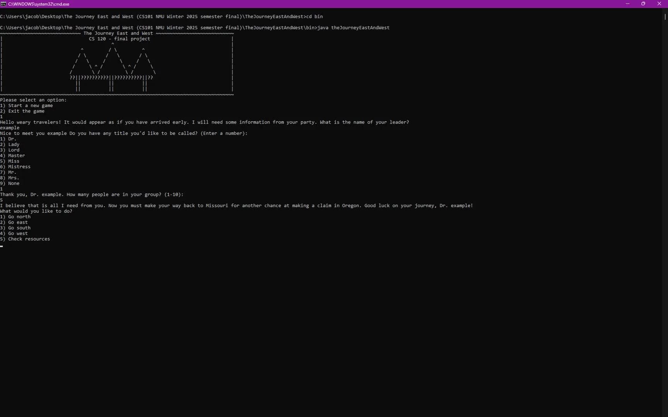Click the '3) Lord' title option
The image size is (668, 417).
pyautogui.click(x=10, y=150)
